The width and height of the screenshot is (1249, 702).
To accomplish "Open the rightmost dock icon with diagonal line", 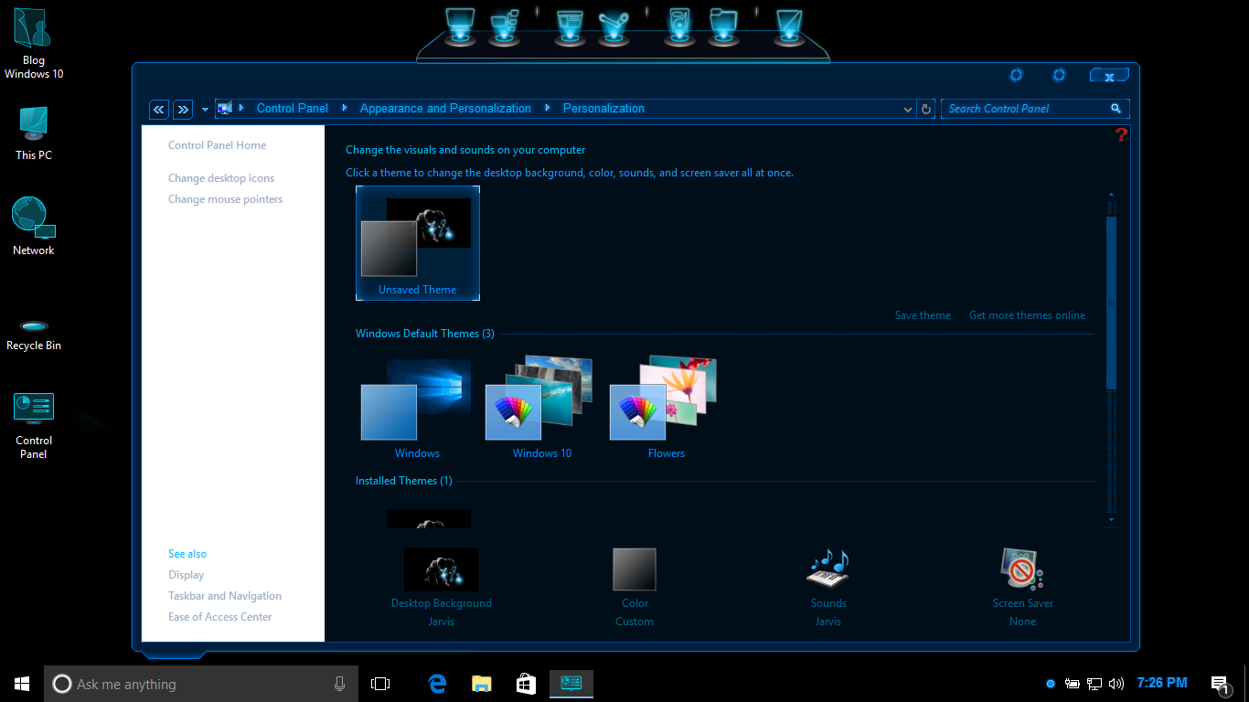I will coord(788,26).
